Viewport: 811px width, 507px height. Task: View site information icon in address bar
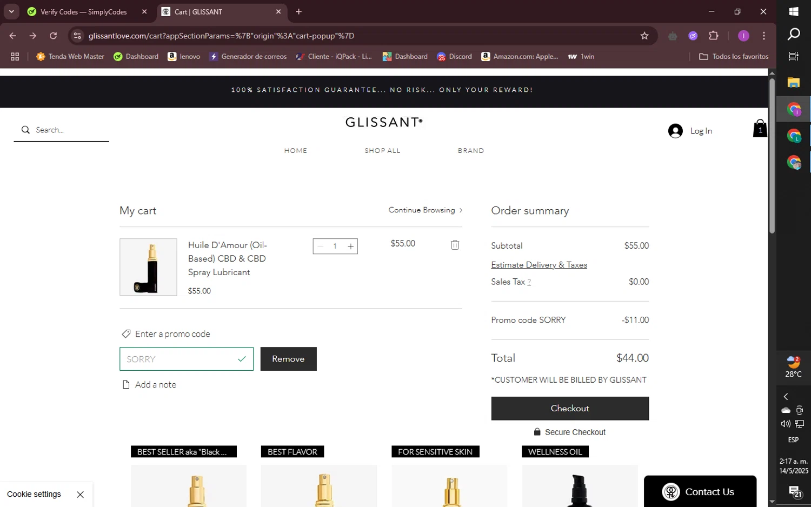coord(77,36)
